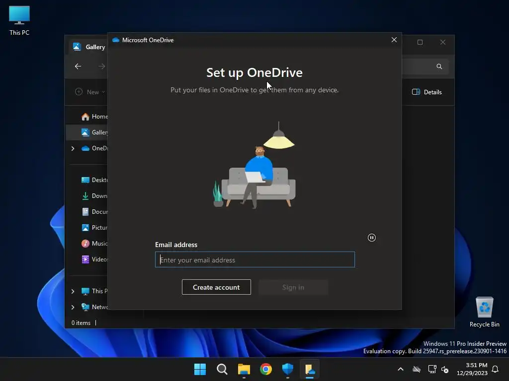Screen dimensions: 509x381
Task: Open This PC desktop icon
Action: pos(19,21)
